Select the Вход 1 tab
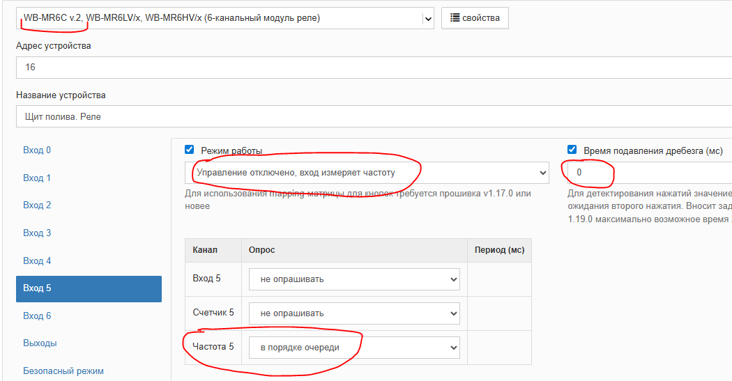The width and height of the screenshot is (732, 381). [x=37, y=178]
